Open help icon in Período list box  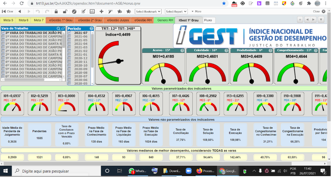click(91, 28)
